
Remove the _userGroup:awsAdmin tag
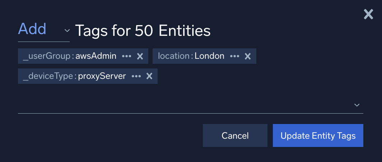[x=140, y=56]
